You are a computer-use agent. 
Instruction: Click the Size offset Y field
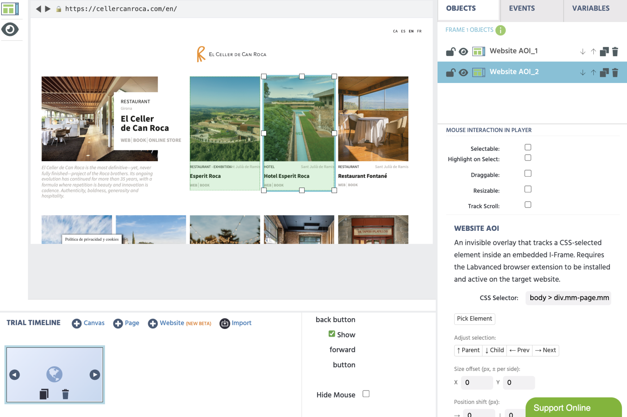click(519, 383)
